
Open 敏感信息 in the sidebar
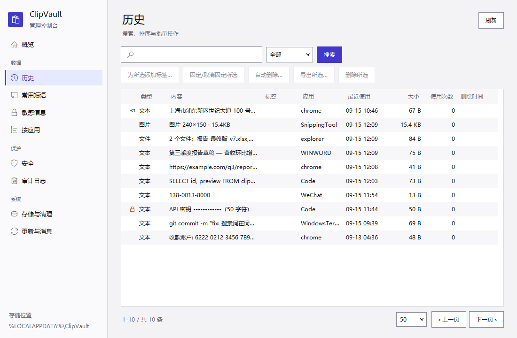click(x=54, y=113)
